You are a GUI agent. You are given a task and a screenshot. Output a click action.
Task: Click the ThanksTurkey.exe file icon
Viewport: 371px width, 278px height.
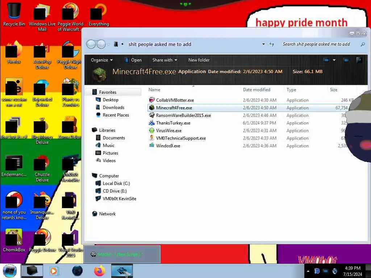(x=152, y=123)
